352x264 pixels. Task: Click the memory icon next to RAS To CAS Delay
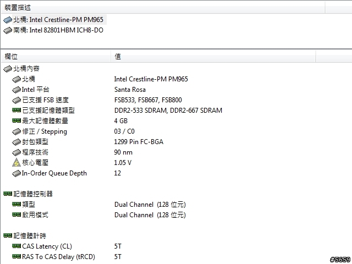point(16,256)
